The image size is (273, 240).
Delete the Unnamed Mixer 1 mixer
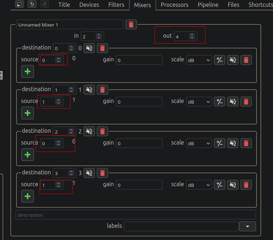131,25
